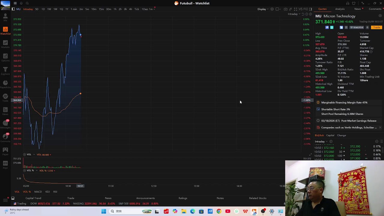This screenshot has width=384, height=216.
Task: Toggle the VOL % indicator at chart bottom
Action: pyautogui.click(x=27, y=192)
